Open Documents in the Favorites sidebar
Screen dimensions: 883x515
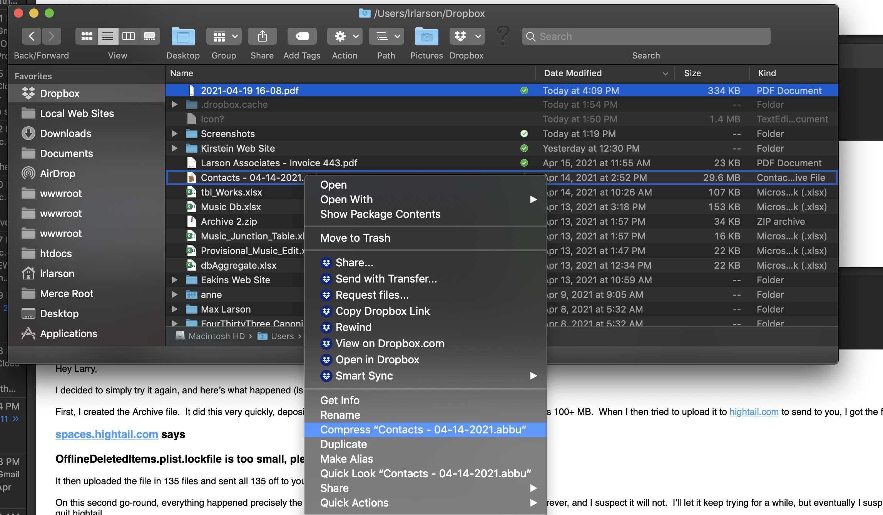tap(87, 154)
